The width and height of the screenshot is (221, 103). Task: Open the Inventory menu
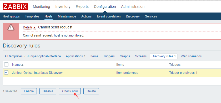click(x=63, y=7)
